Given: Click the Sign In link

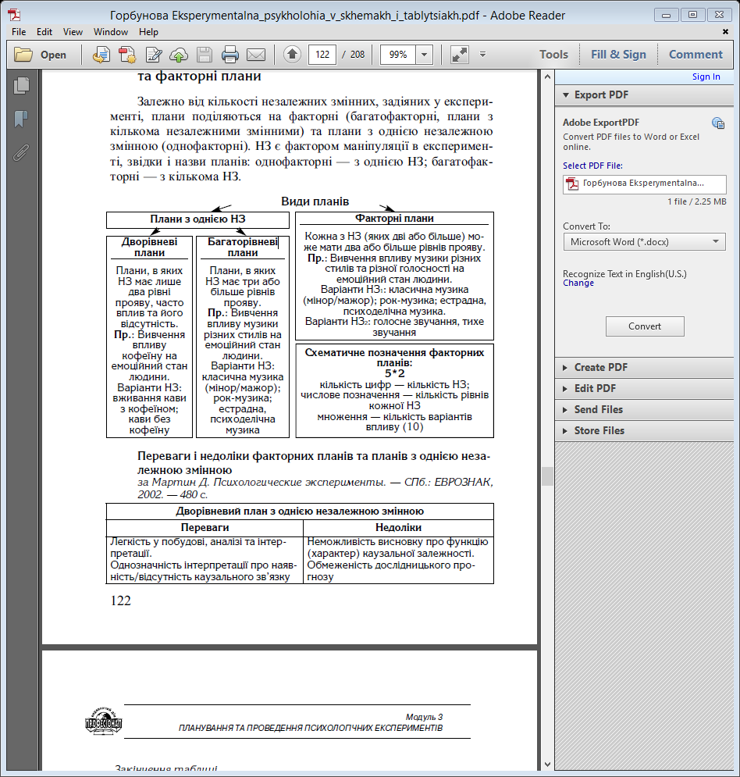Looking at the screenshot, I should 706,77.
